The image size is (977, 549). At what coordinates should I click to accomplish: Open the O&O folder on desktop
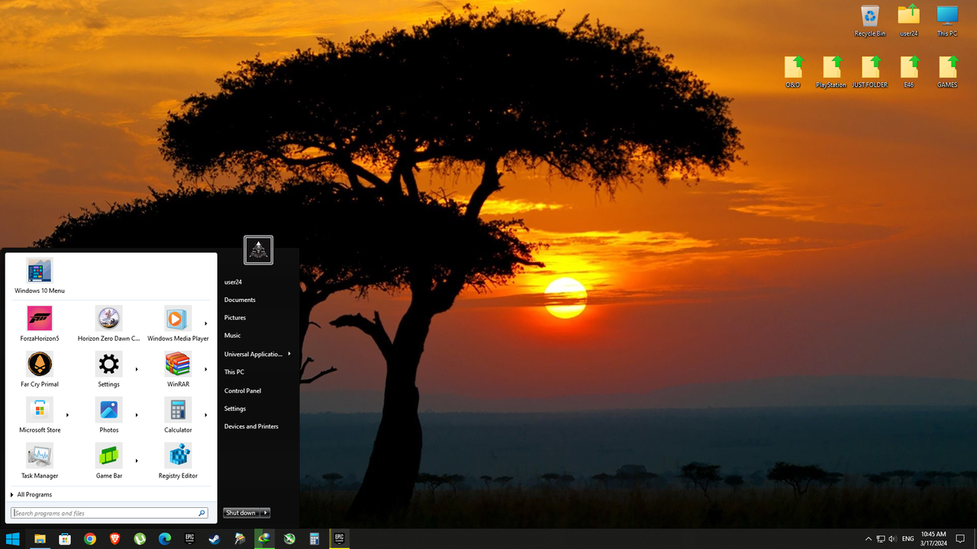[x=793, y=72]
